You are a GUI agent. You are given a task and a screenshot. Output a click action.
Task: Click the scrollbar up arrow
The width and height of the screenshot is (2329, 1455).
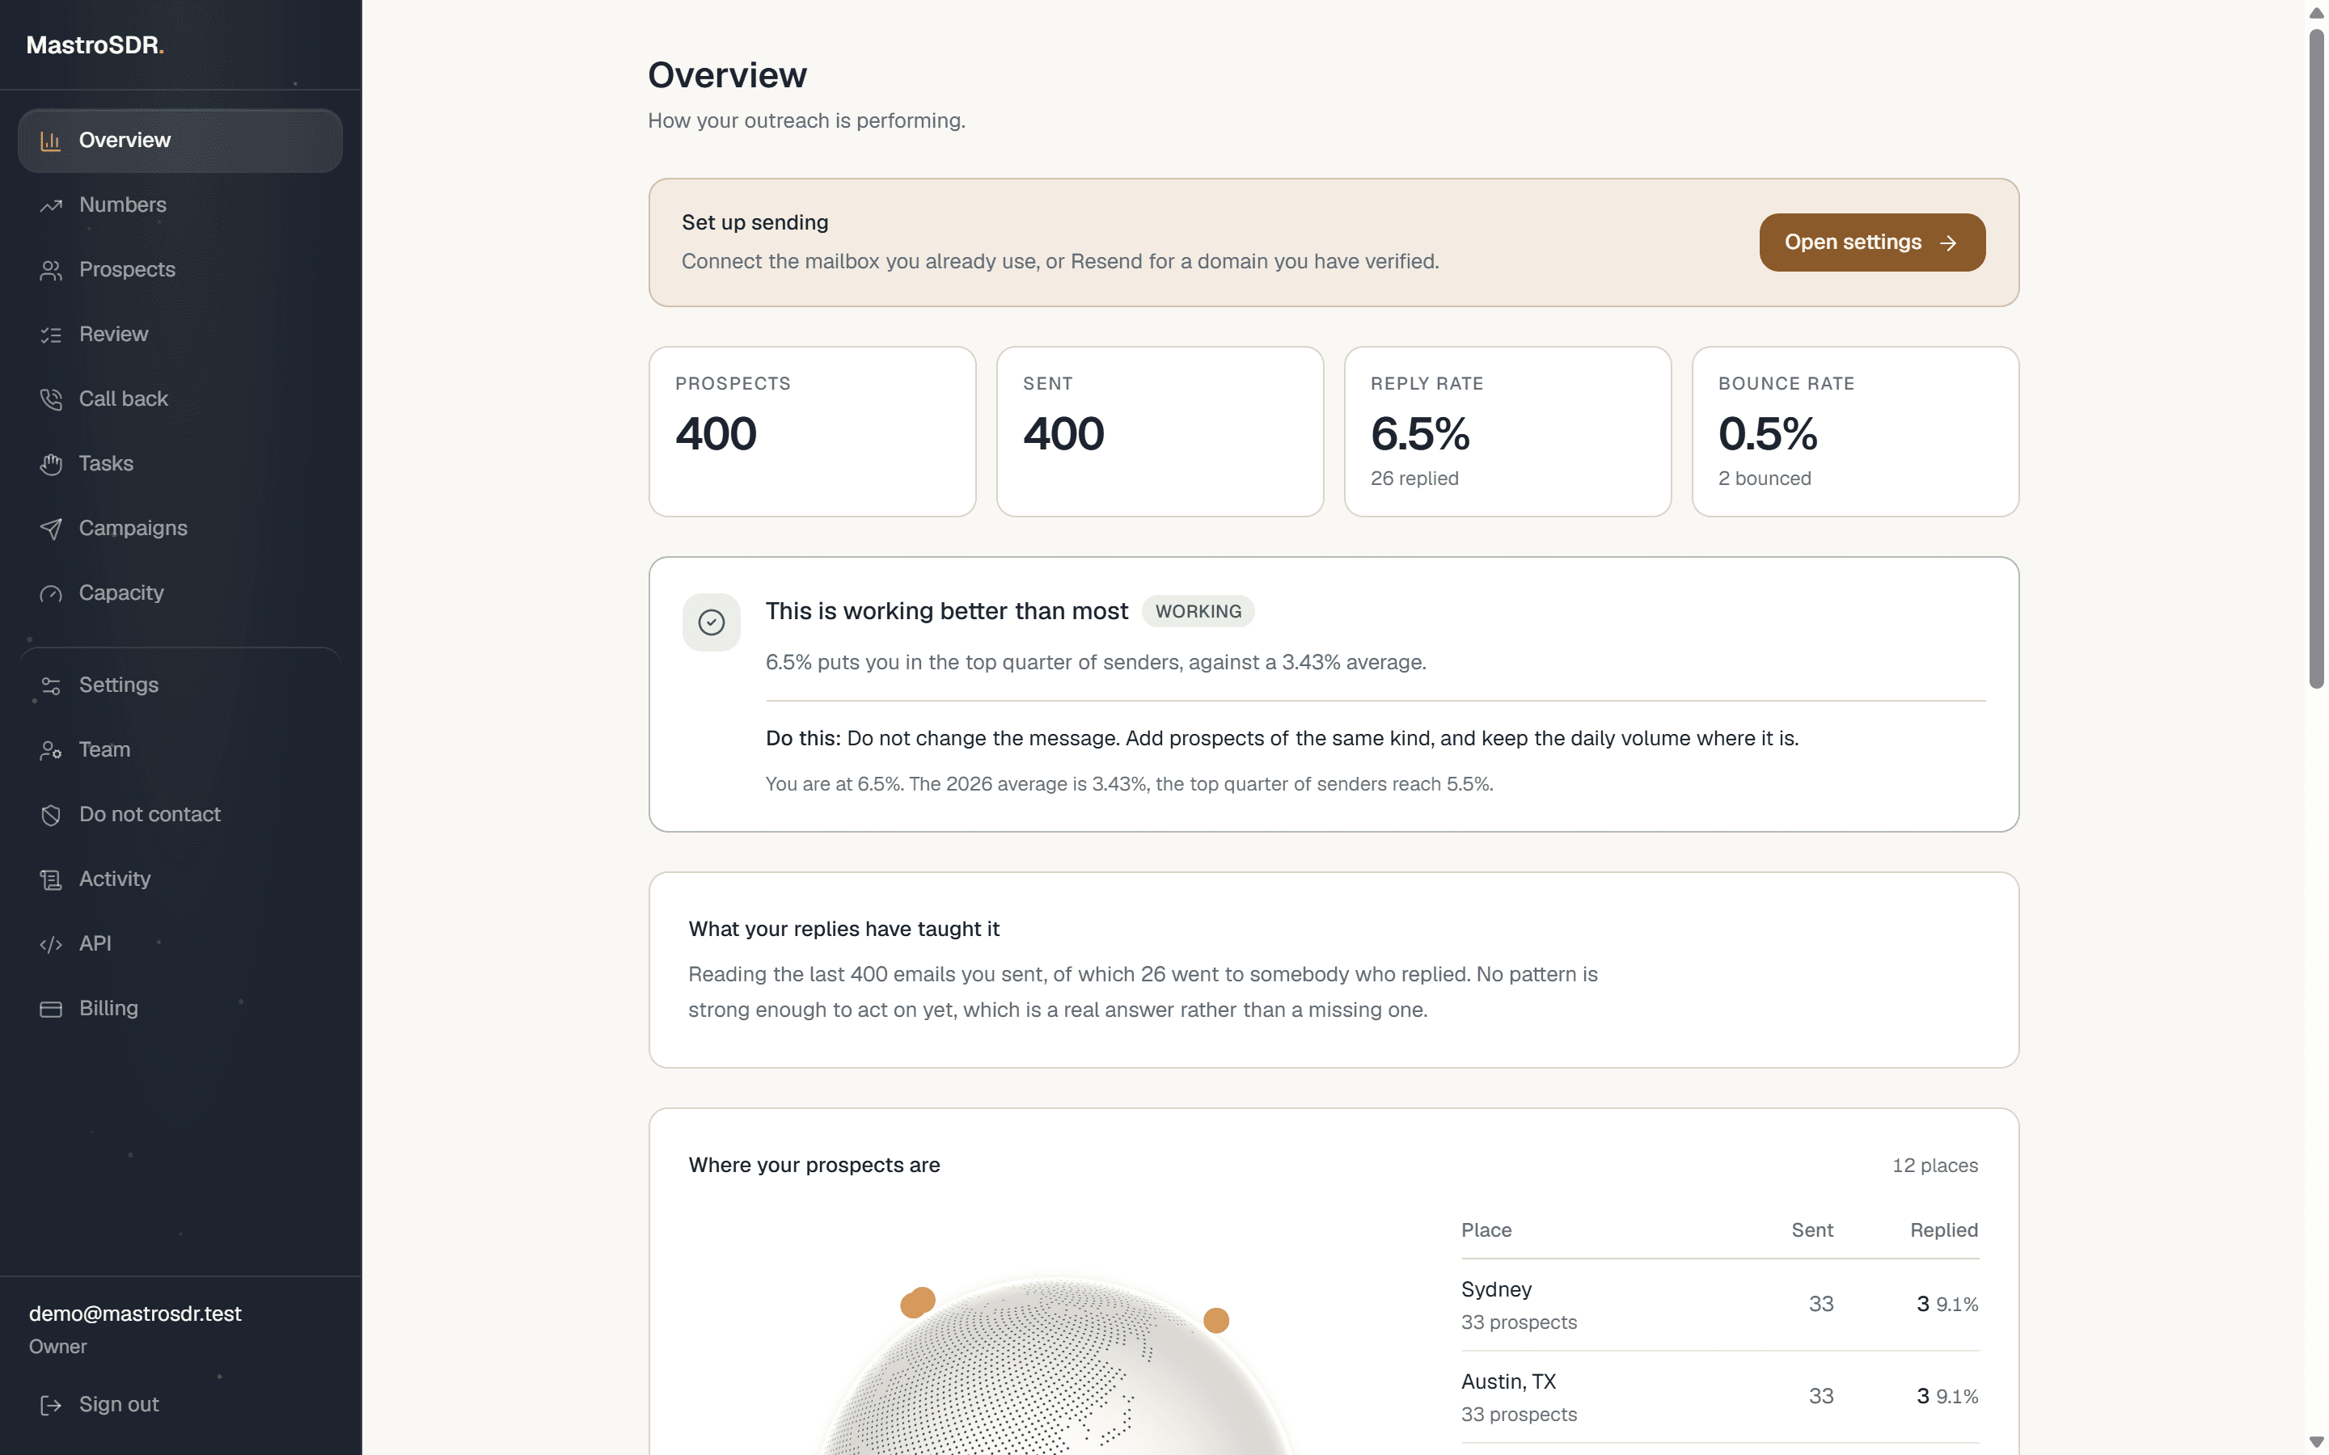(2317, 14)
